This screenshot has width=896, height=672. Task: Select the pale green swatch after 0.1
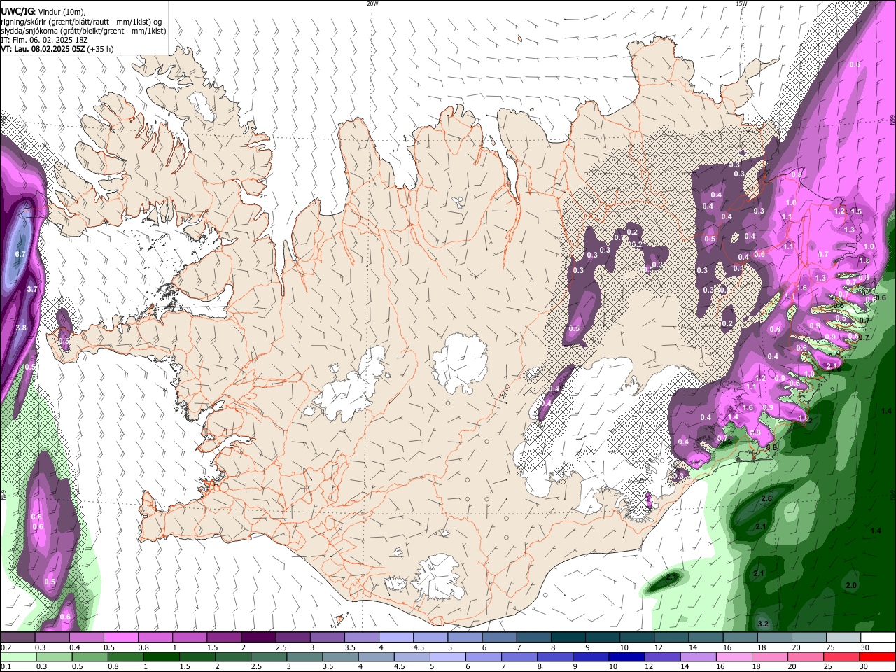[x=17, y=657]
